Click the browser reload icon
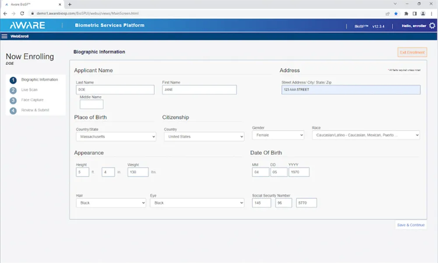This screenshot has height=263, width=438. coord(22,14)
